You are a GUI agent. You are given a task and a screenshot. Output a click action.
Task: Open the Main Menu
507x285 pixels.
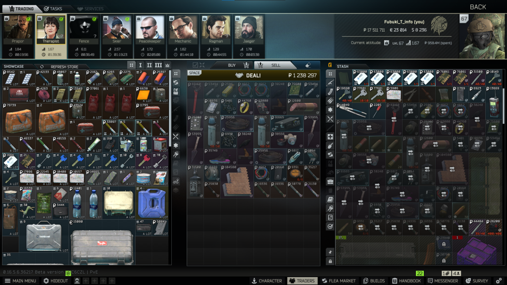[20, 281]
